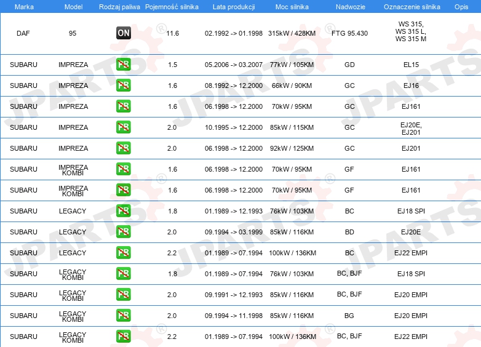481x347 pixels.
Task: Click the capacity cell '1.5'
Action: pyautogui.click(x=173, y=65)
